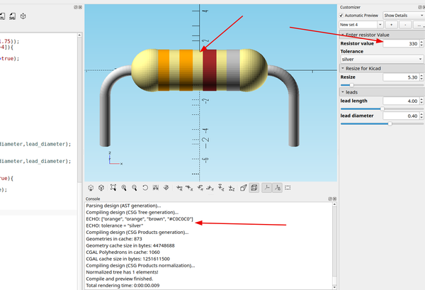Click the Resize slider handle
Image resolution: width=425 pixels, height=290 pixels.
[x=351, y=85]
